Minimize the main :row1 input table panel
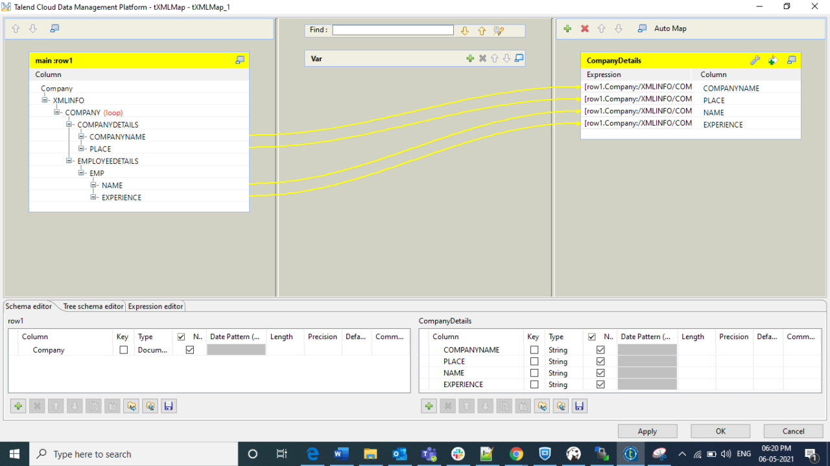 (x=240, y=60)
